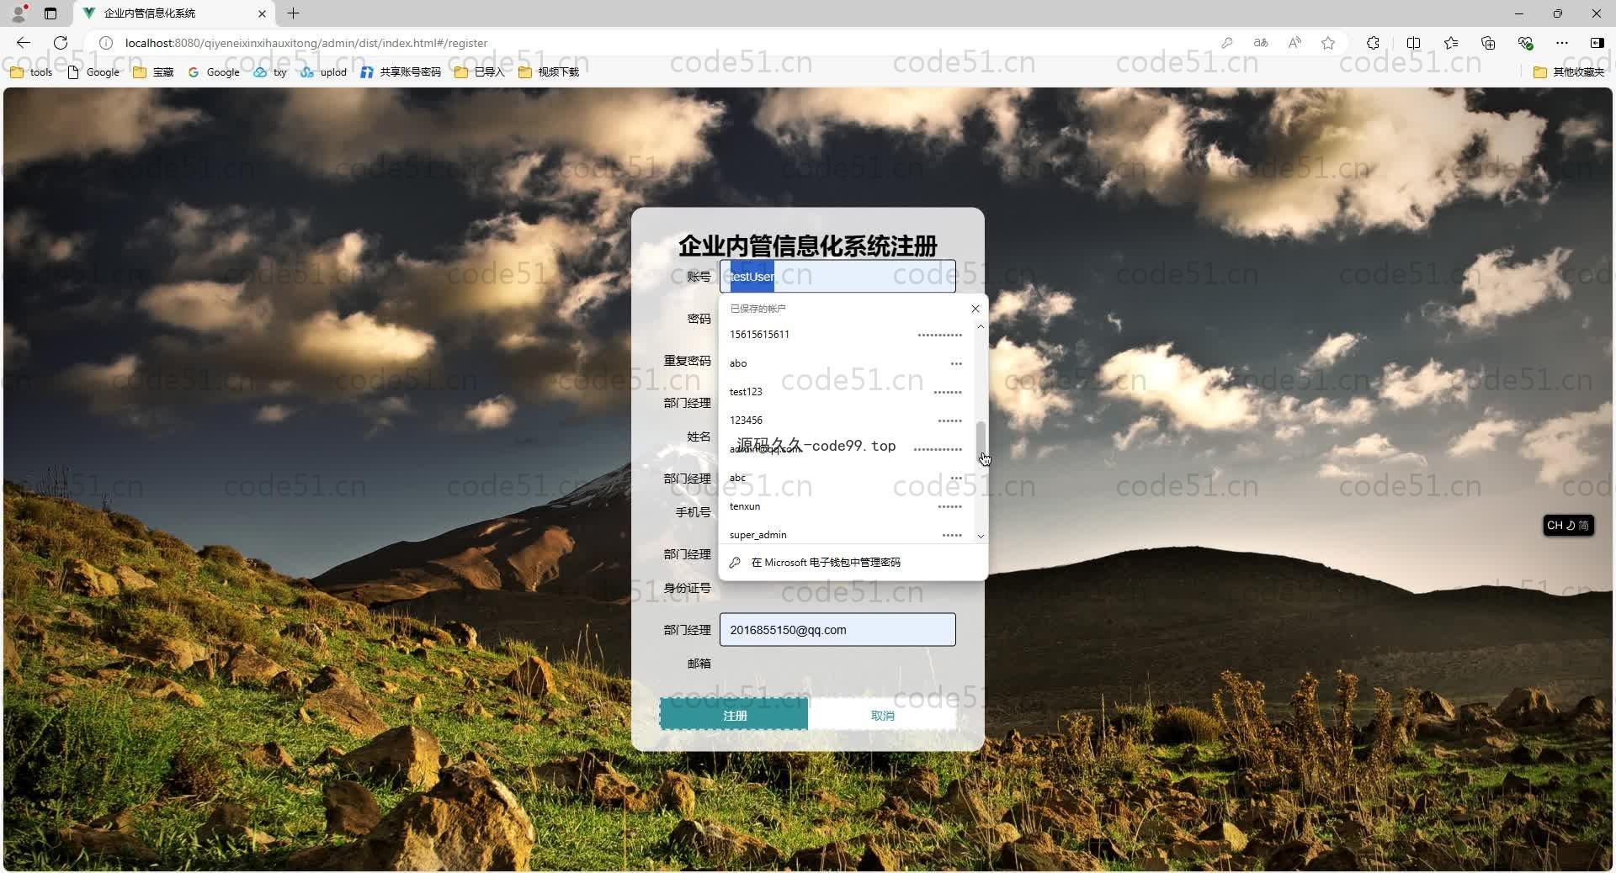Open the extensions puzzle icon
This screenshot has width=1616, height=873.
(1373, 43)
